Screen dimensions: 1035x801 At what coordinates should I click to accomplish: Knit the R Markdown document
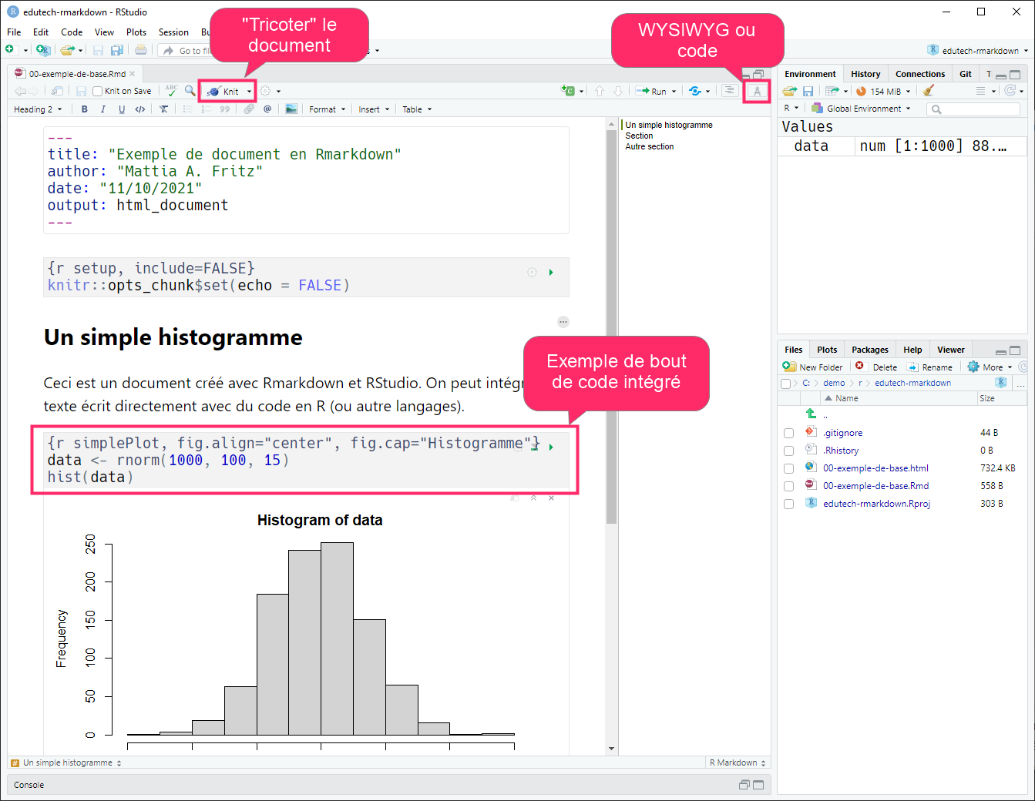coord(223,91)
